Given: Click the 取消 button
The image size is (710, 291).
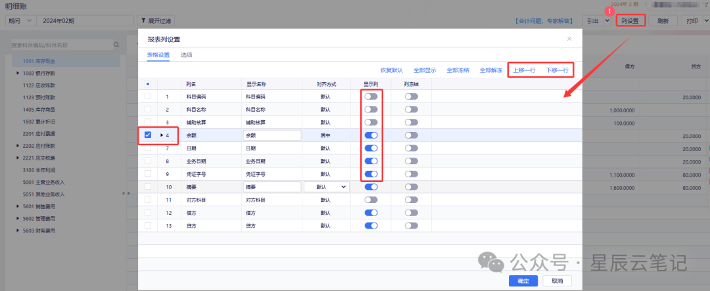Looking at the screenshot, I should click(557, 280).
